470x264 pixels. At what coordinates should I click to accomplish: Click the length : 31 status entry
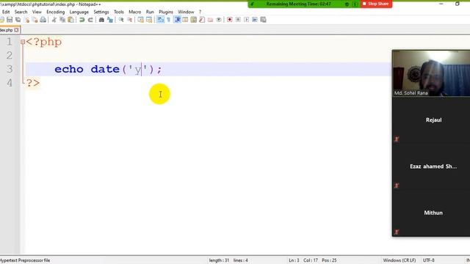tap(219, 260)
